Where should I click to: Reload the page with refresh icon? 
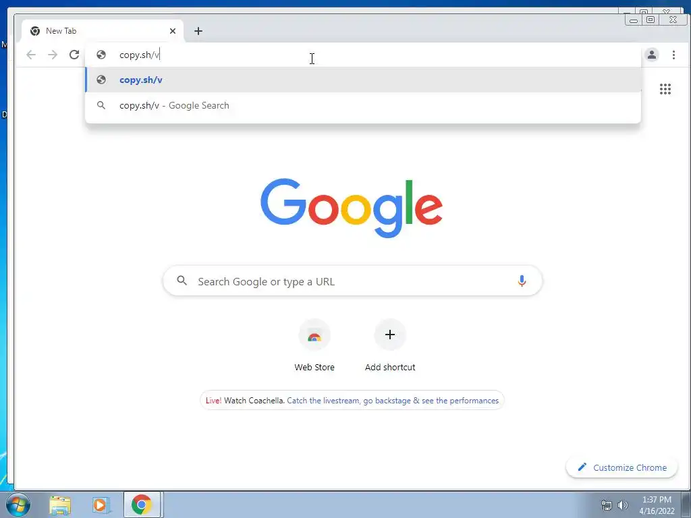tap(74, 55)
